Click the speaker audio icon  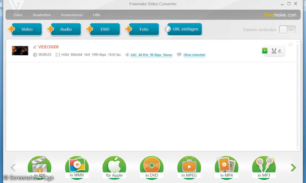coord(127,55)
